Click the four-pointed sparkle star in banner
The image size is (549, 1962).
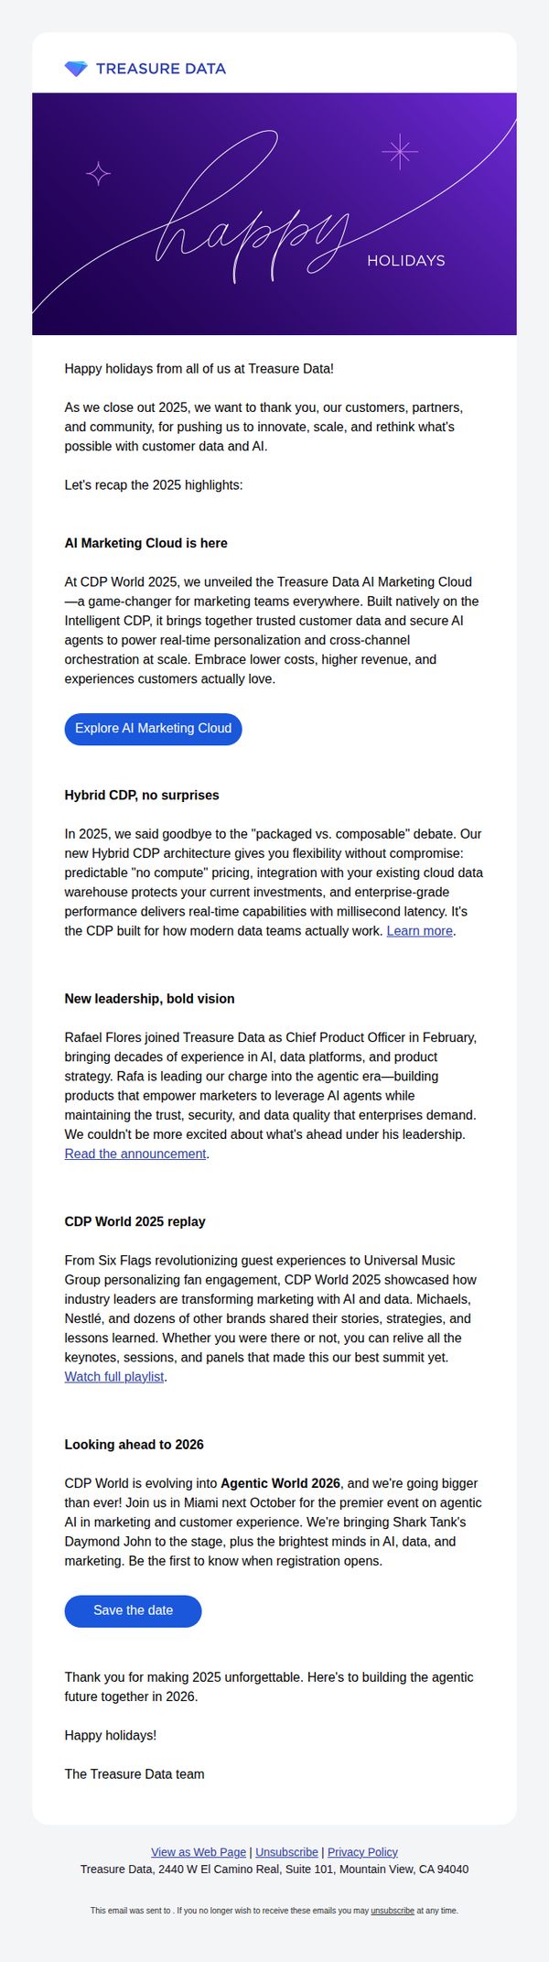[x=98, y=174]
